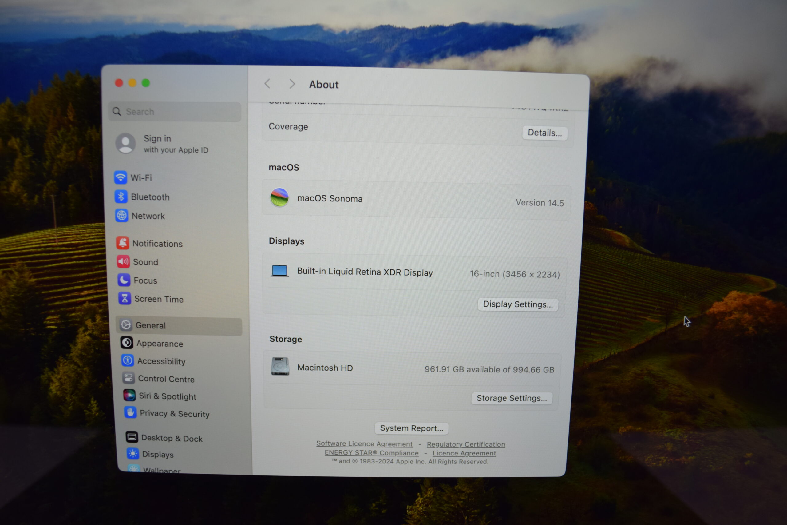Click the Sound speaker icon
787x525 pixels.
coord(124,261)
